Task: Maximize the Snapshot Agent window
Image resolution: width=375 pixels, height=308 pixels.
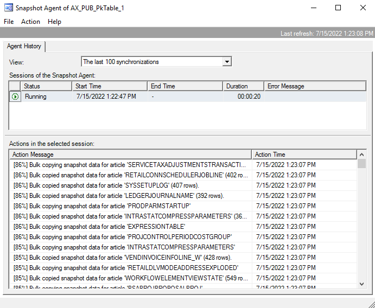Action: coord(338,8)
